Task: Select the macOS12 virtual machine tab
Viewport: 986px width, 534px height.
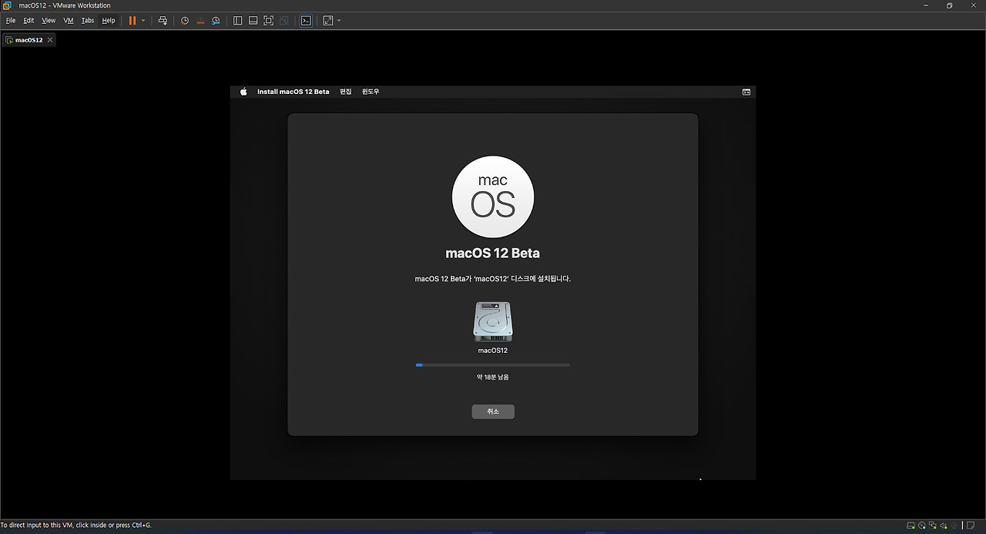Action: 29,40
